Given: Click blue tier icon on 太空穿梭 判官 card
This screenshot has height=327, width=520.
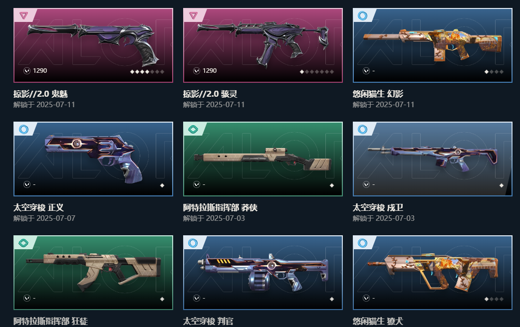Looking at the screenshot, I should (193, 243).
